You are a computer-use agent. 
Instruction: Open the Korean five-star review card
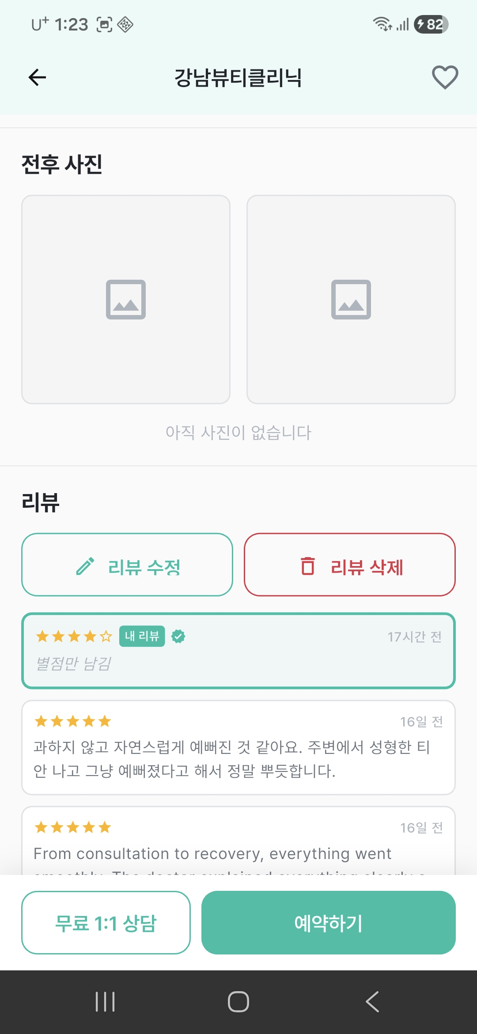tap(238, 748)
